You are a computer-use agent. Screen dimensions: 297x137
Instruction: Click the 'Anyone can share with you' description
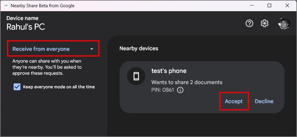pyautogui.click(x=47, y=67)
